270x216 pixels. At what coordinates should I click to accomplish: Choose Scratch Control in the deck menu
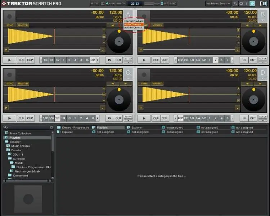(133, 28)
